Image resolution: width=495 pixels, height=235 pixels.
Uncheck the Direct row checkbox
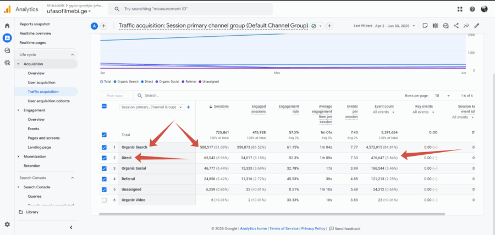click(104, 158)
